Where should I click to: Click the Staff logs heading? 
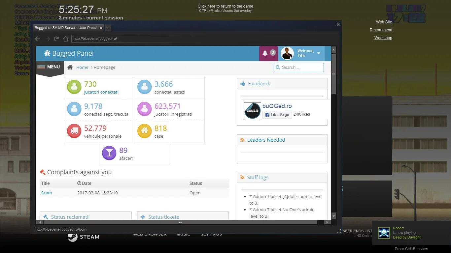258,178
